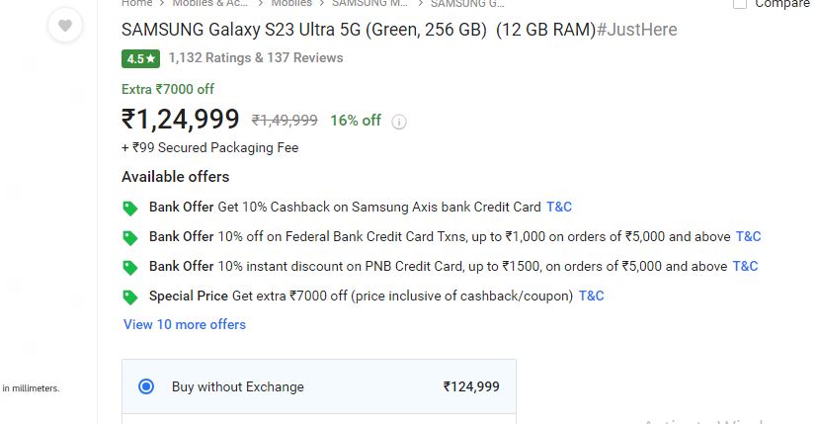Go to the Mobiles breadcrumb
The height and width of the screenshot is (424, 818).
(x=291, y=3)
